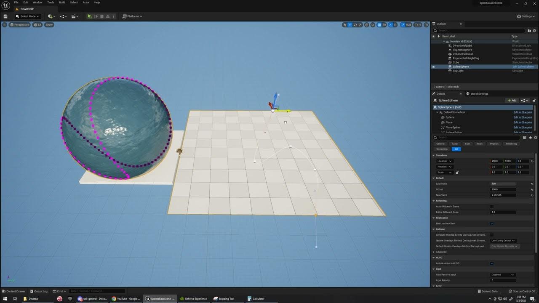Toggle Actor Hidden In Game checkbox
This screenshot has height=303, width=539.
(492, 207)
